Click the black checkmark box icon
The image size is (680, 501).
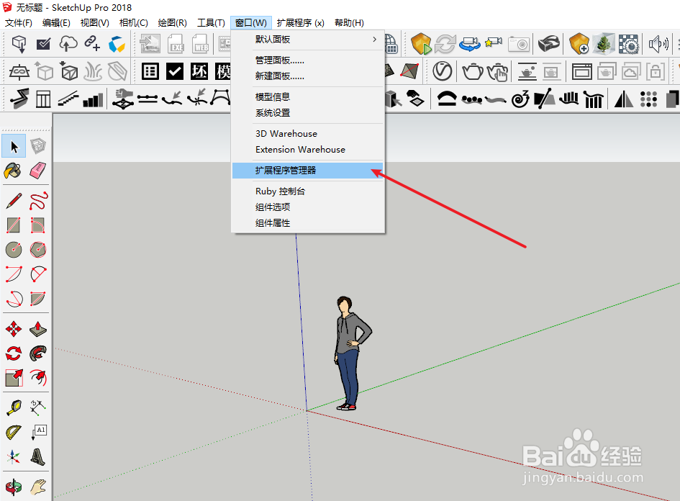[x=175, y=71]
